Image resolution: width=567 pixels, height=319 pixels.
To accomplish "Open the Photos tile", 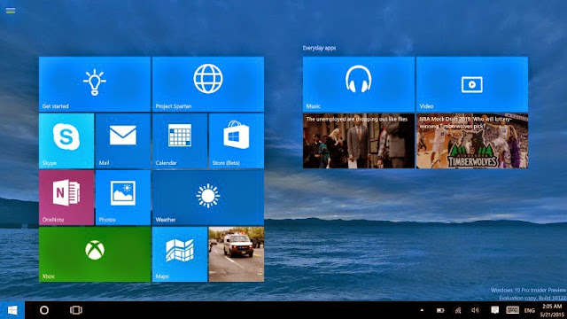I will (123, 198).
